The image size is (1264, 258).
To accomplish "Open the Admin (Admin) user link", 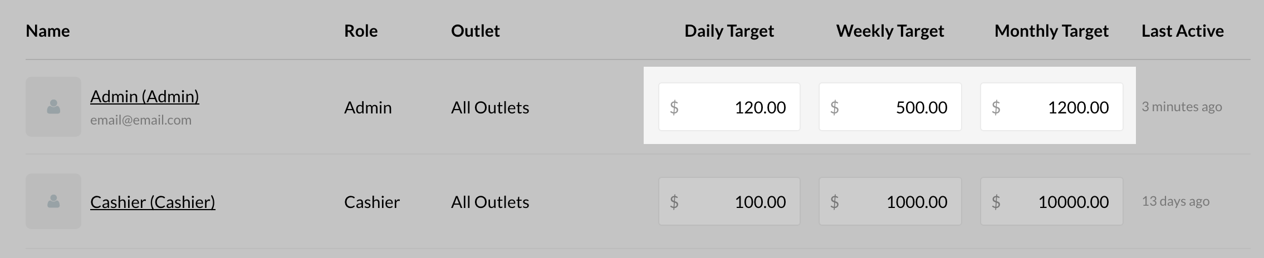I will coord(145,97).
